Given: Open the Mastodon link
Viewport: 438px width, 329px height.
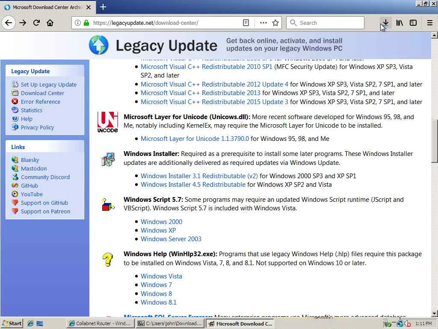Looking at the screenshot, I should click(x=34, y=168).
